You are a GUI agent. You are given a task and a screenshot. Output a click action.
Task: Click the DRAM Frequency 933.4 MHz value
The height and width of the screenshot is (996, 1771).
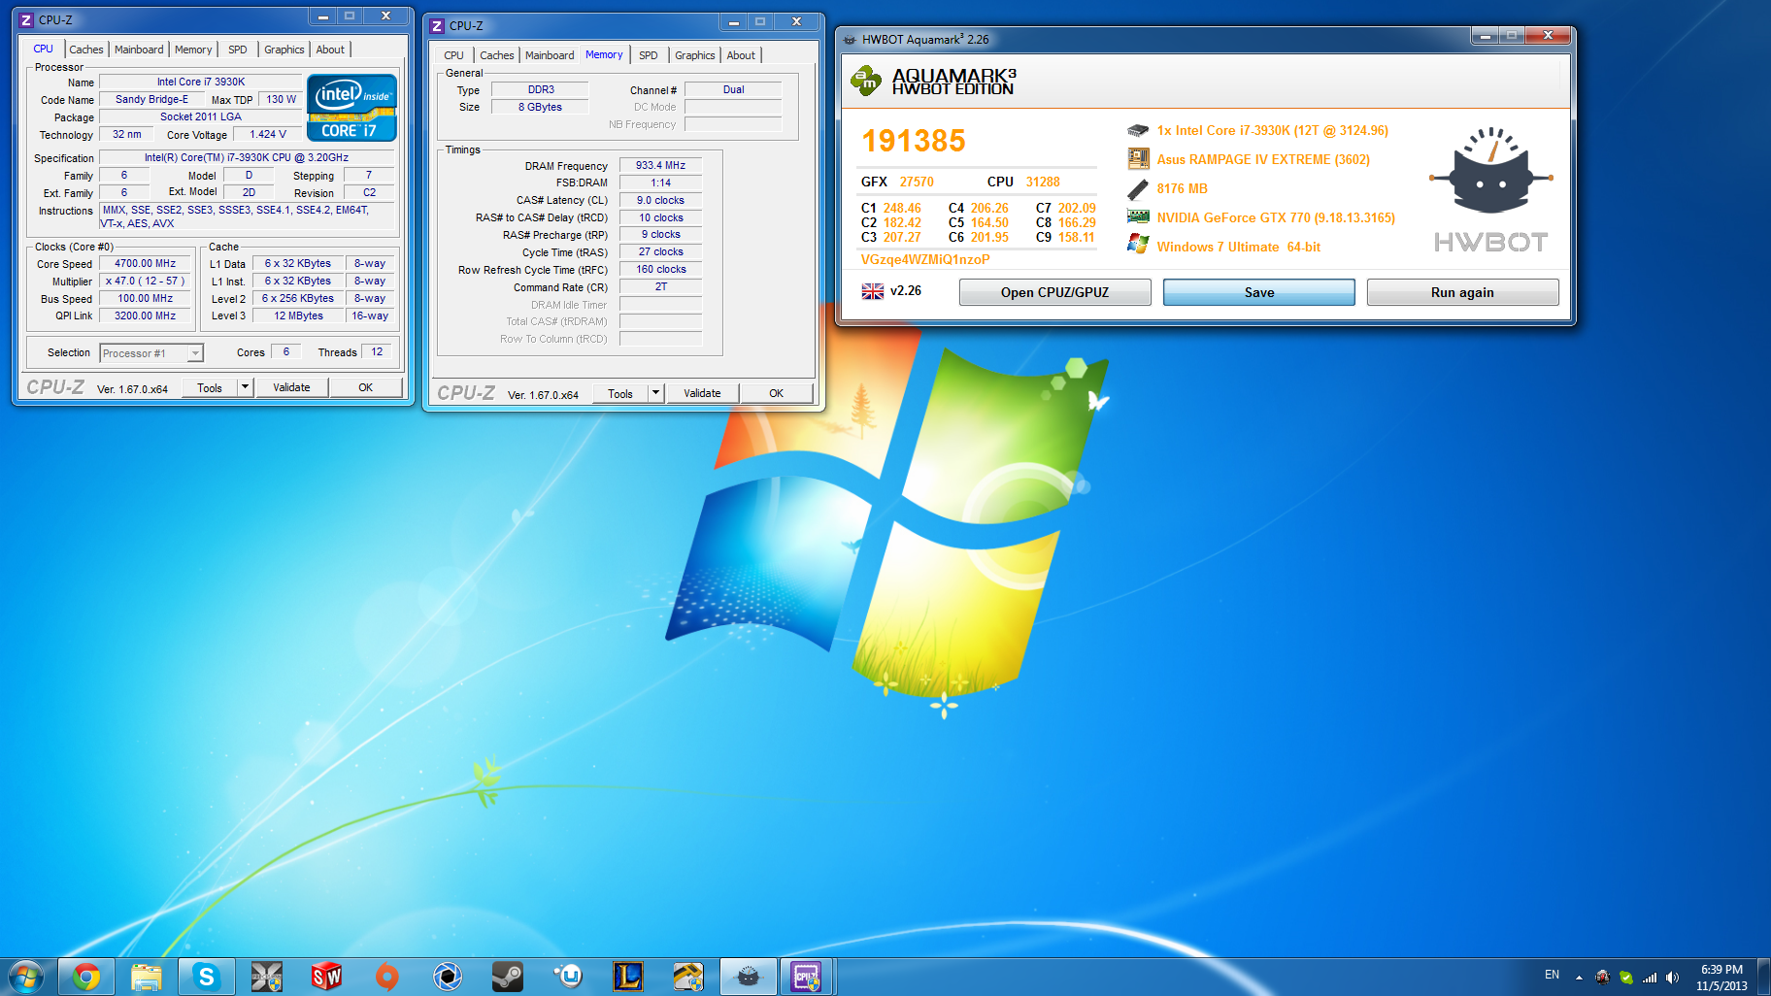660,165
